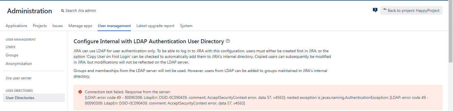Click the USER DIRECTORIES sidebar heading
Screen dimensions: 453x111
coord(19,91)
